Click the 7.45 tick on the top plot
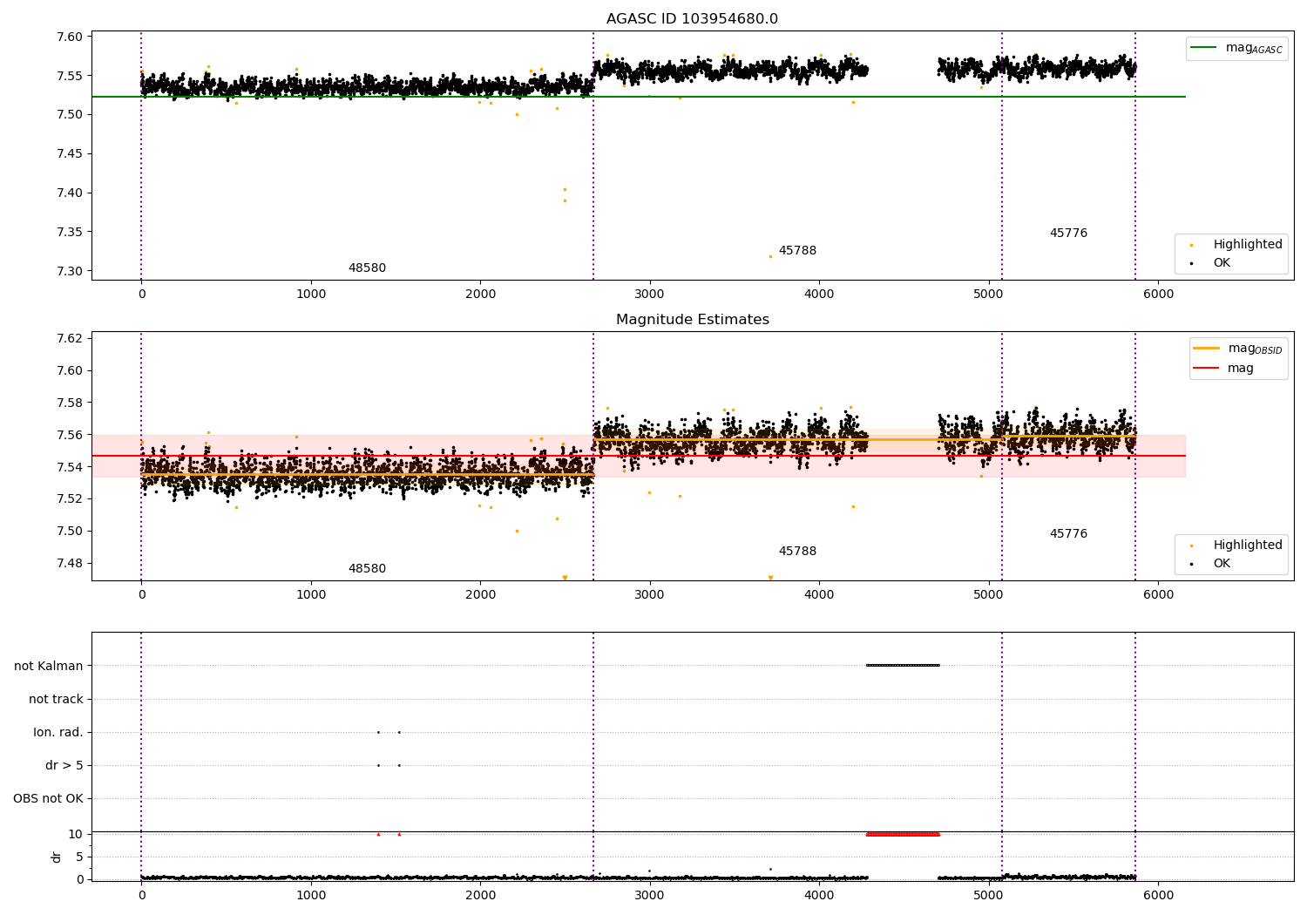Screen dimensions: 1307x915 pyautogui.click(x=71, y=154)
